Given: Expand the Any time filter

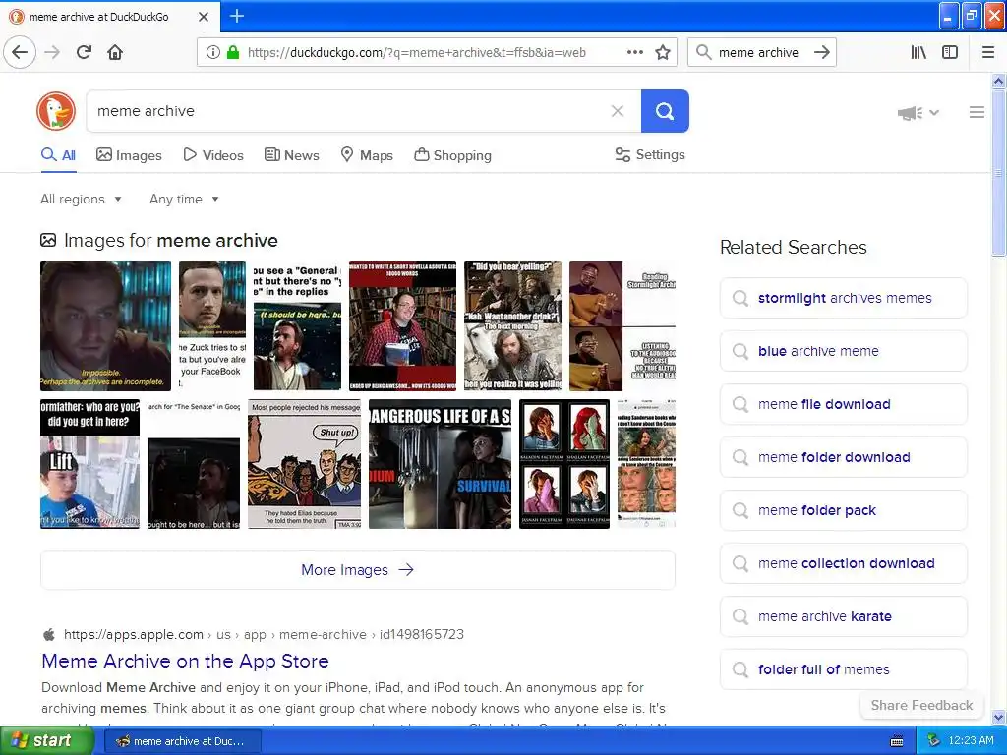Looking at the screenshot, I should pyautogui.click(x=184, y=199).
